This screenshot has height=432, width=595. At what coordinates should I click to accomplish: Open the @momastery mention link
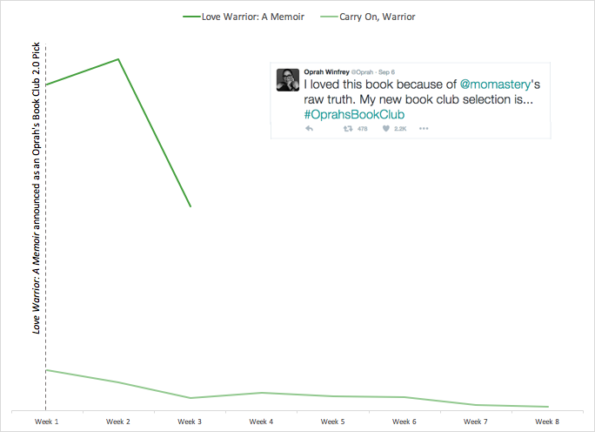coord(495,84)
